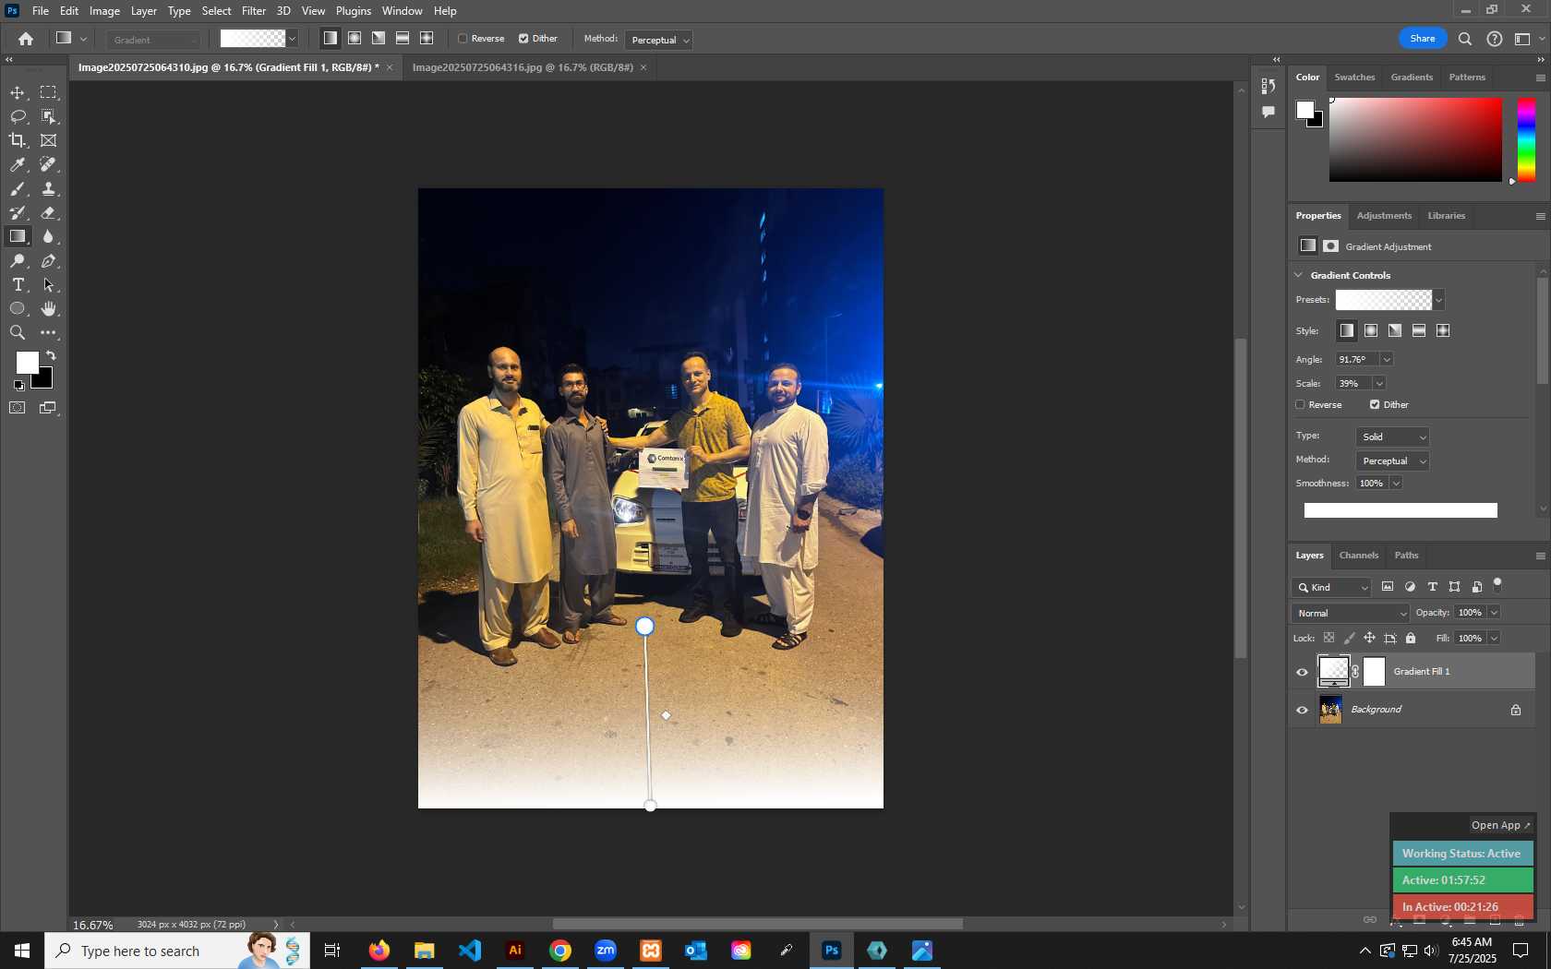Select the Pen tool

coord(49,261)
